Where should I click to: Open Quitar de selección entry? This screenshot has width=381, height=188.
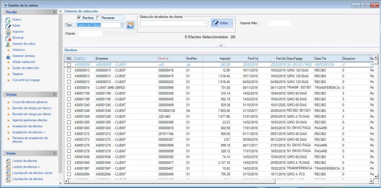pyautogui.click(x=26, y=68)
